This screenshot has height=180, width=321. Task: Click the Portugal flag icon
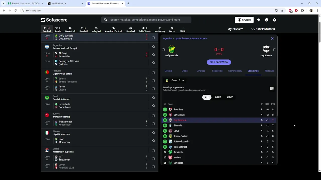pos(47,72)
